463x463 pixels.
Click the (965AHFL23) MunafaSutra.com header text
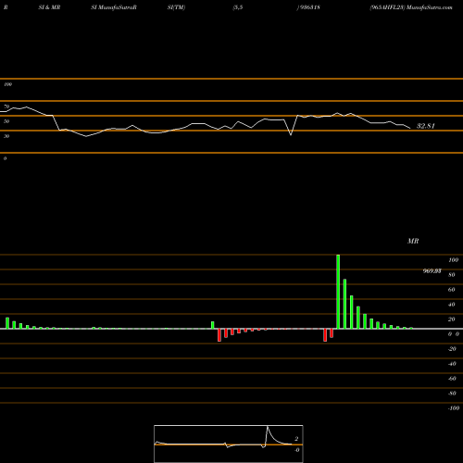pyautogui.click(x=411, y=7)
